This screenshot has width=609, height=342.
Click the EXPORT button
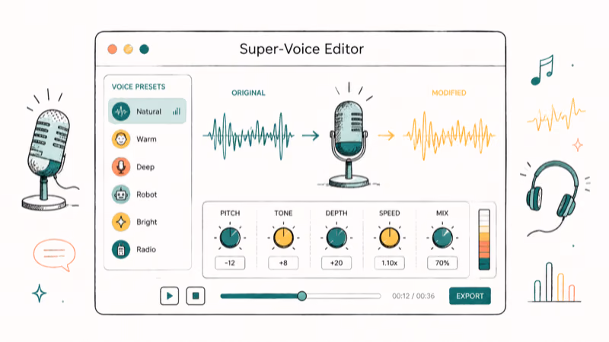coord(470,296)
